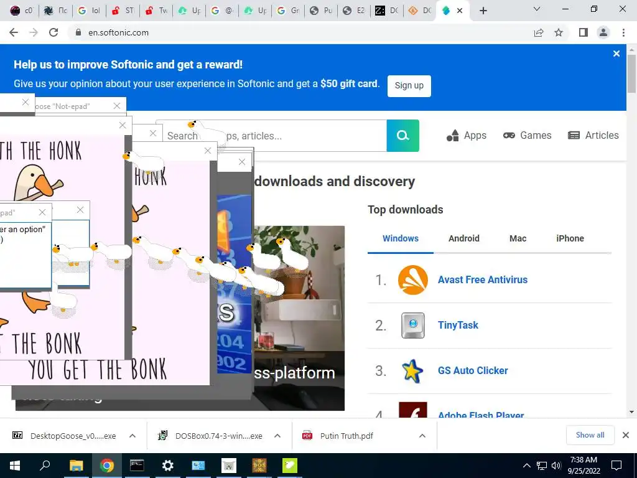Open the Apps section
This screenshot has width=637, height=478.
pos(466,135)
